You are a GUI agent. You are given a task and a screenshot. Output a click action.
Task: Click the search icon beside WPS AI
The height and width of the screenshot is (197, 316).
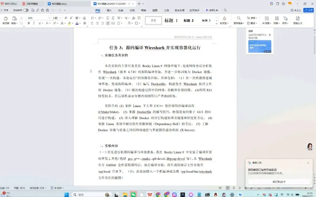[225, 10]
